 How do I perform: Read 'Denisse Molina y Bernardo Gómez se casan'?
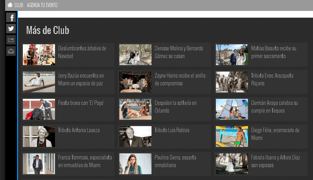(x=179, y=52)
